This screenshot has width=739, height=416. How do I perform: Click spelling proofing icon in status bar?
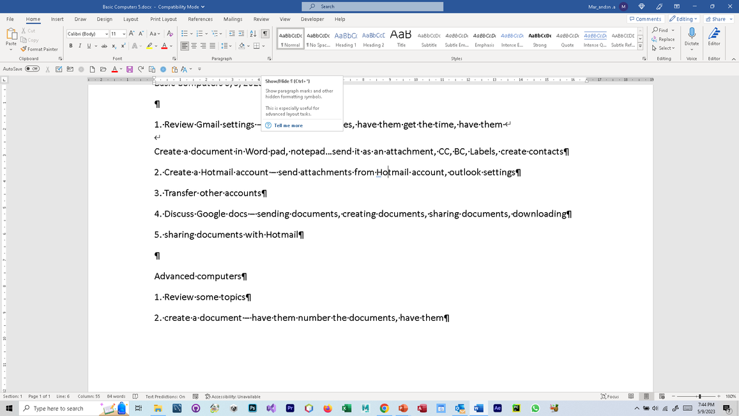pos(135,396)
